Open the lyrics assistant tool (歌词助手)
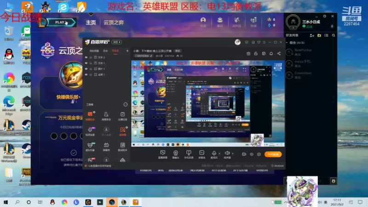Screen dimensions: 368x207 click(122, 147)
